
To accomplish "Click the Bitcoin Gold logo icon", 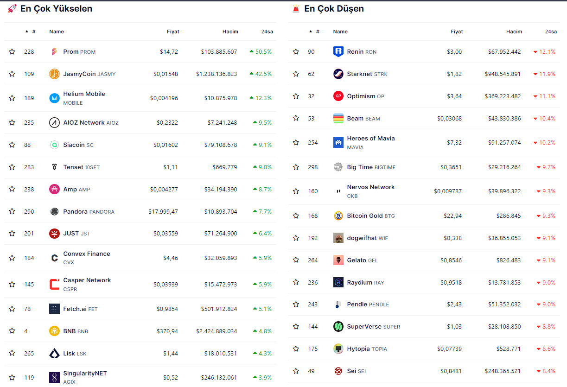I will pyautogui.click(x=338, y=216).
